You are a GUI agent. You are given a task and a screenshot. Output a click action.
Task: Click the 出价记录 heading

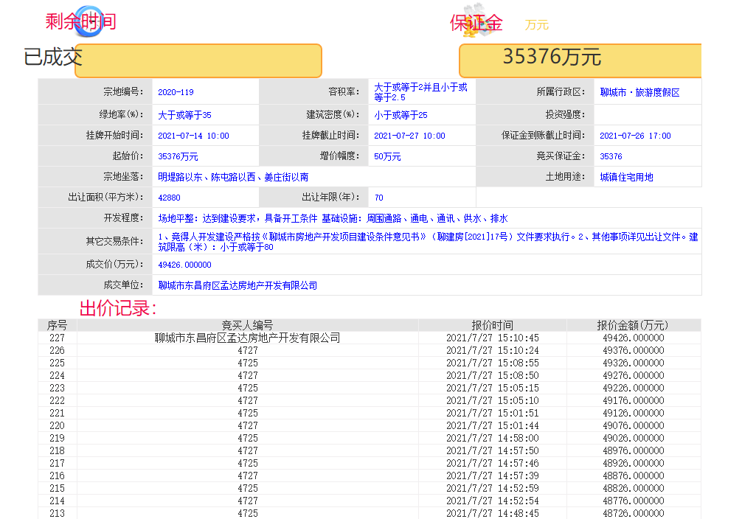click(118, 308)
